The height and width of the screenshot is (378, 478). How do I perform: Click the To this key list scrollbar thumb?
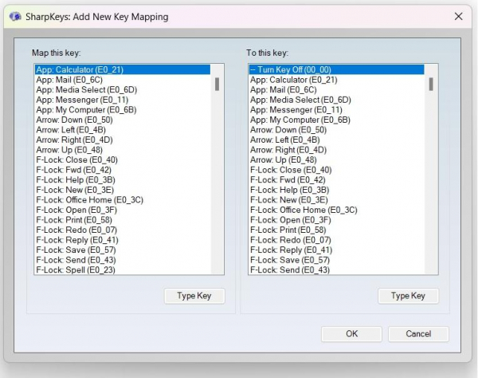pos(431,85)
